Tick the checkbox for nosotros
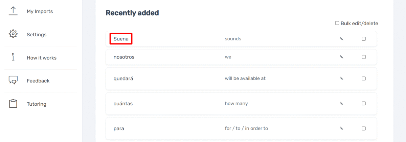406x142 pixels. pyautogui.click(x=364, y=57)
